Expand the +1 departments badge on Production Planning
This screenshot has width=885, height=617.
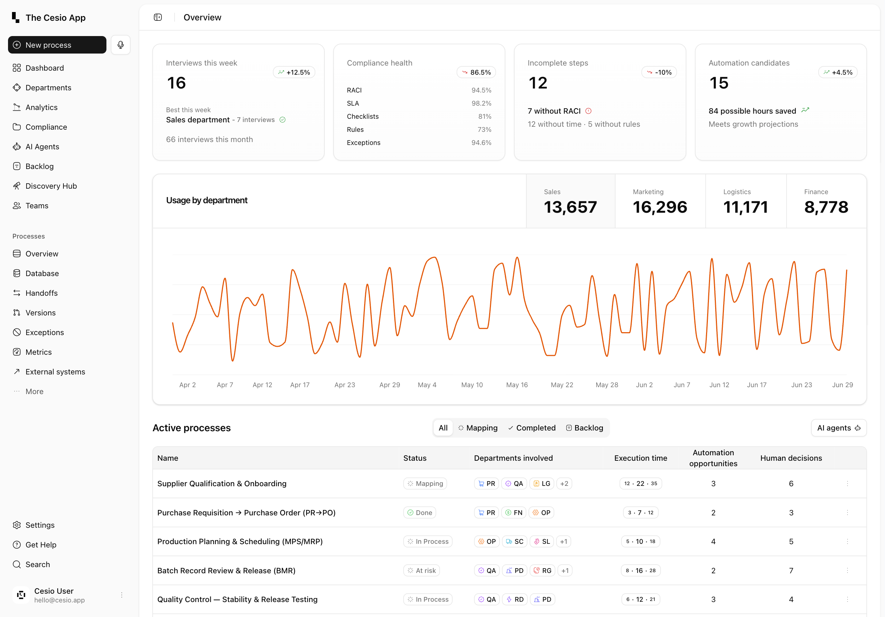(564, 541)
